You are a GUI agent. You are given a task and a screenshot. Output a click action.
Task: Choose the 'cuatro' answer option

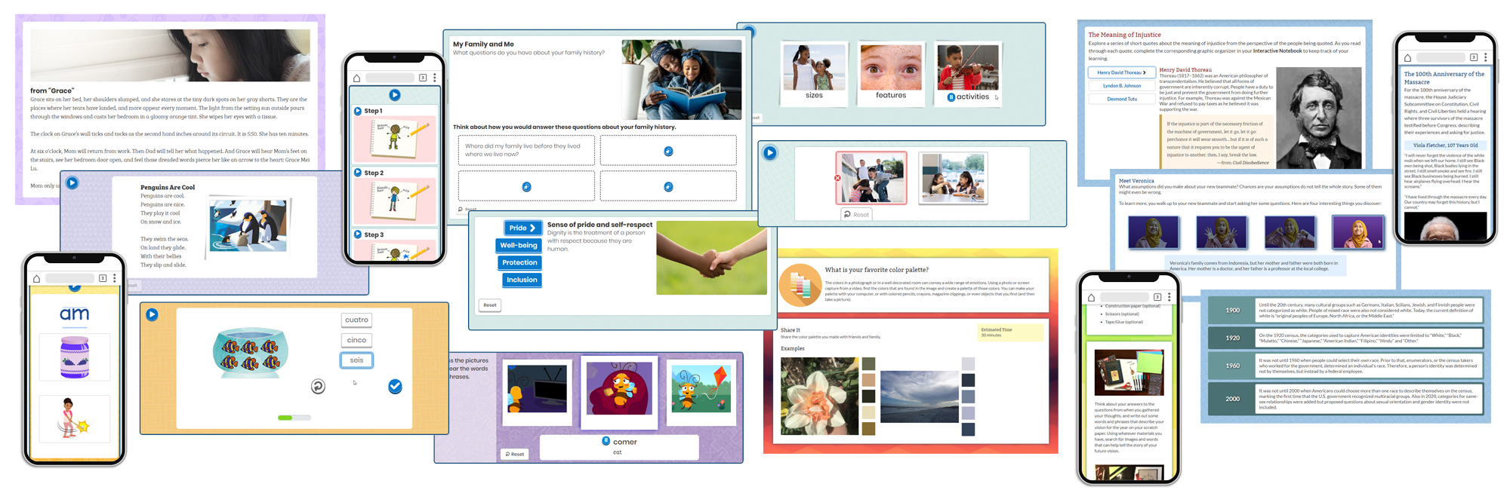[356, 320]
